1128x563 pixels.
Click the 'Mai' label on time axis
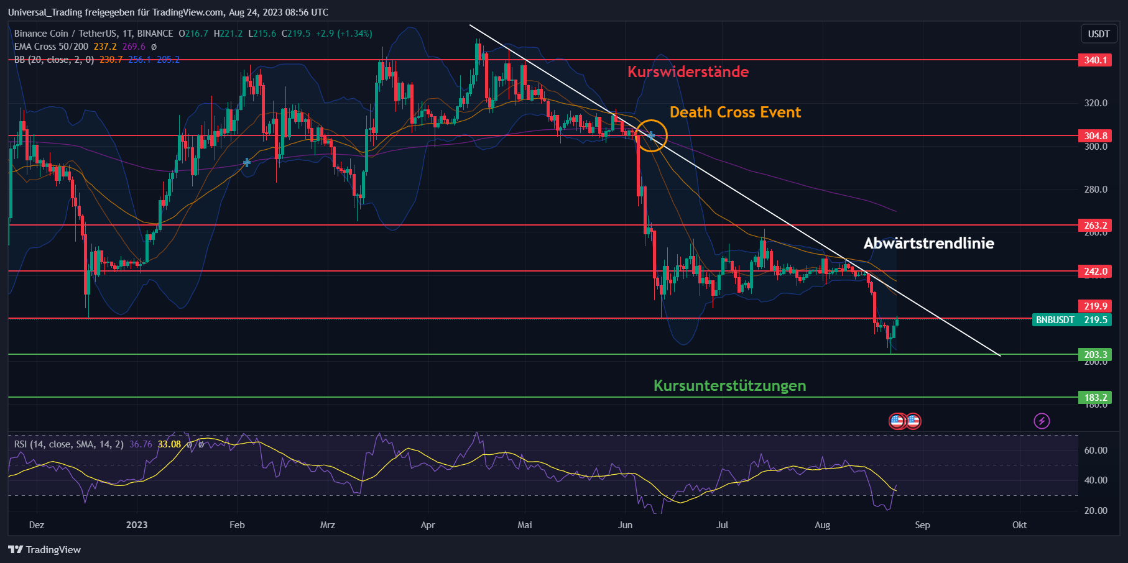coord(525,525)
